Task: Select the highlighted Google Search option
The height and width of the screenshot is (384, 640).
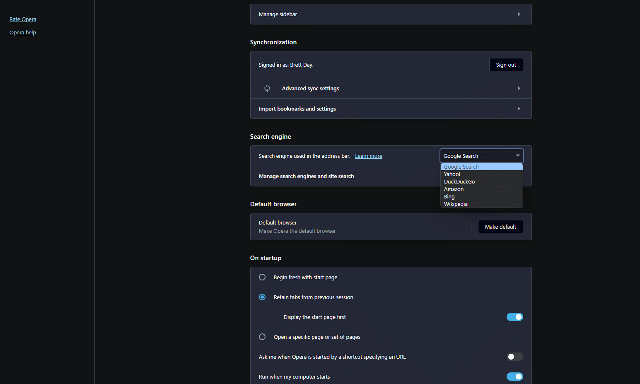Action: [461, 167]
